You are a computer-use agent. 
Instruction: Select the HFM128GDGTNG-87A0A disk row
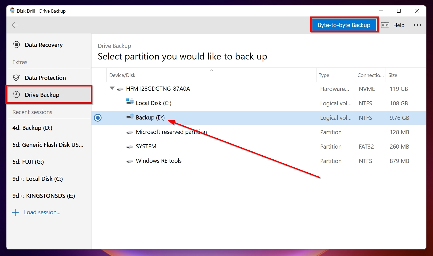coord(259,89)
